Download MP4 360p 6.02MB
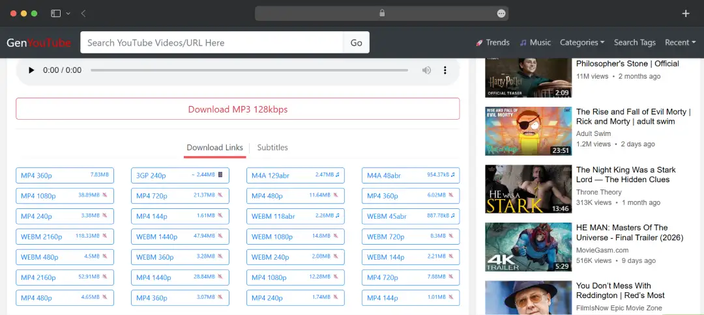The width and height of the screenshot is (704, 315). point(411,196)
